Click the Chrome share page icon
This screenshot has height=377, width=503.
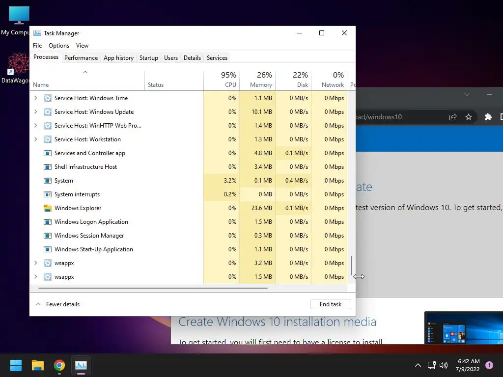452,117
